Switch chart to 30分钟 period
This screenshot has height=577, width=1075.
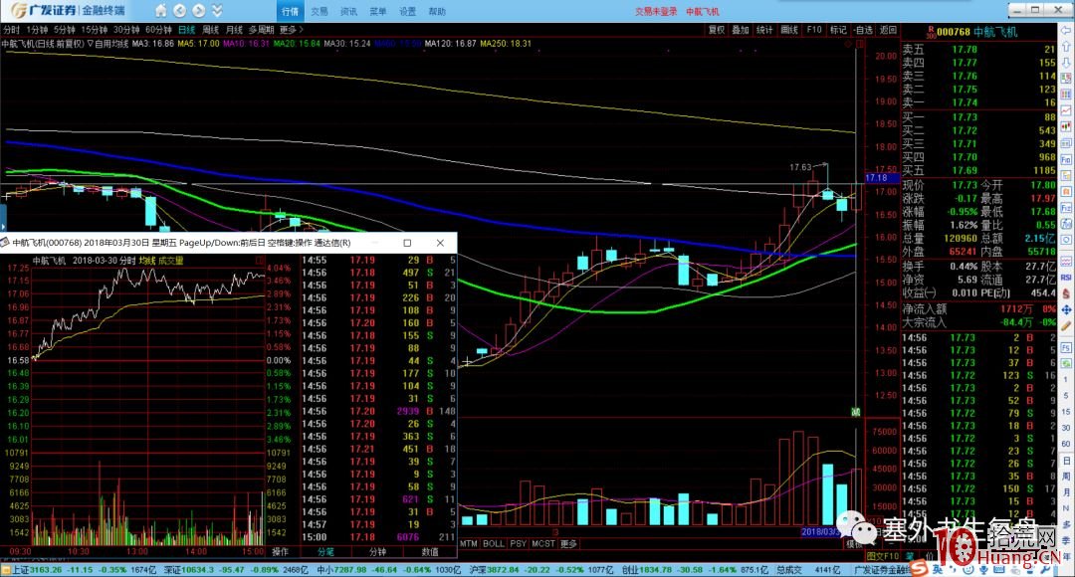(x=126, y=30)
